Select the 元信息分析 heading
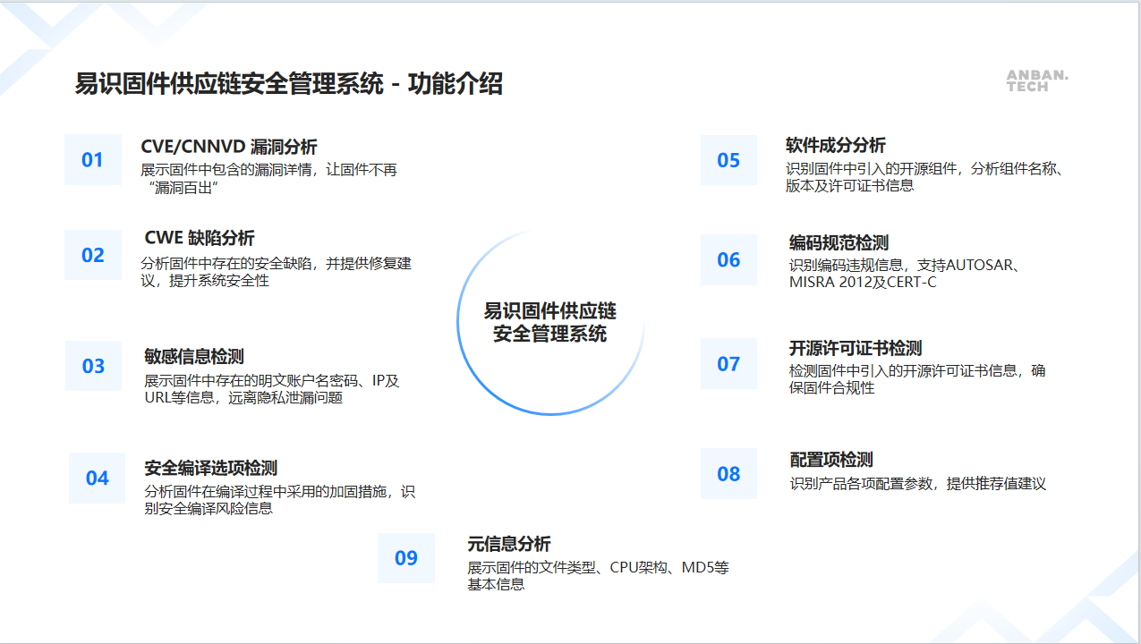Screen dimensions: 1141x644 pos(509,544)
